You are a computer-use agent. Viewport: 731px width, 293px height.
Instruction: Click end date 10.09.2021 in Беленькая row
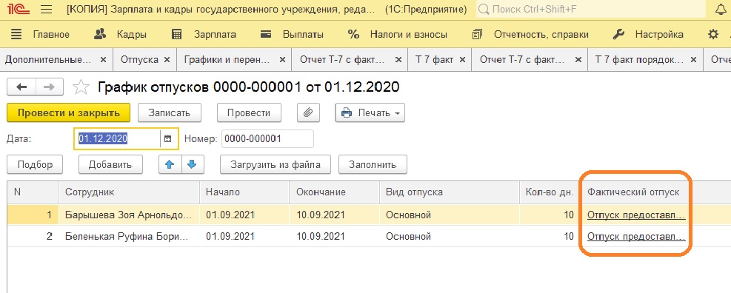click(x=335, y=236)
